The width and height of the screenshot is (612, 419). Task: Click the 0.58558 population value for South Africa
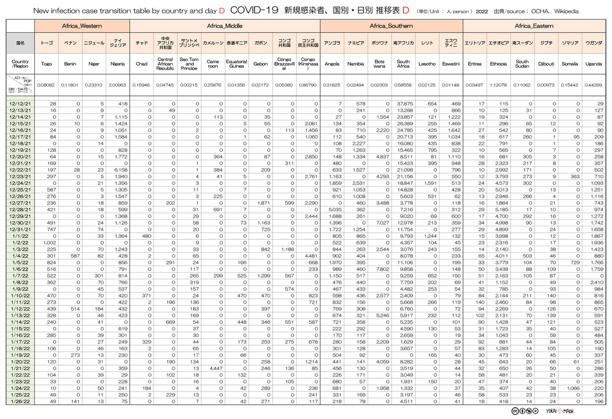[x=403, y=85]
